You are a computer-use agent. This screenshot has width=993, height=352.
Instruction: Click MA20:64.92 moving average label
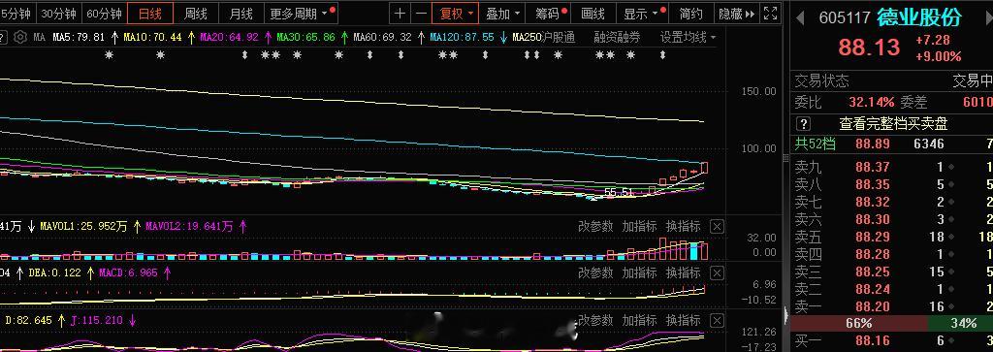[229, 38]
